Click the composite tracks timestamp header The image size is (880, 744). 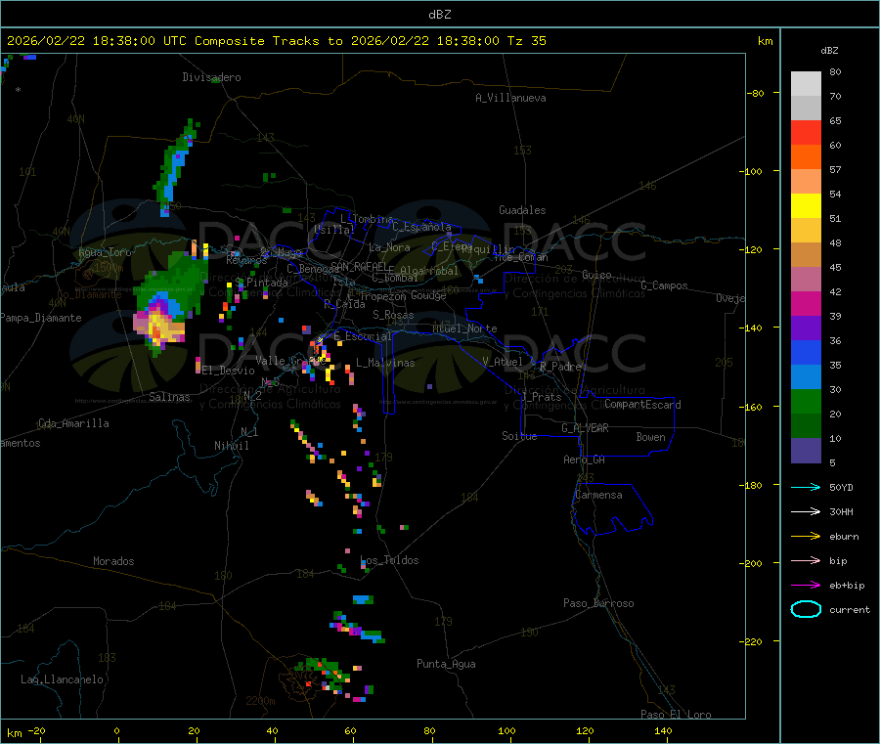click(x=276, y=41)
